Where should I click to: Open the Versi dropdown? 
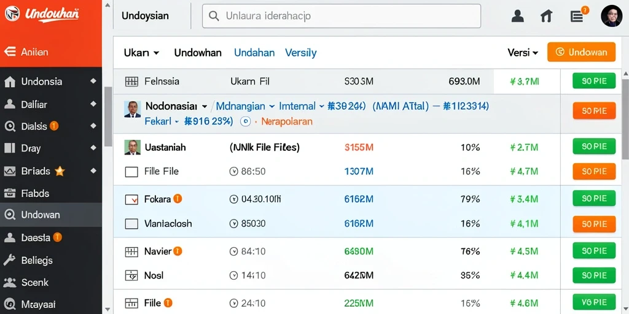point(523,53)
